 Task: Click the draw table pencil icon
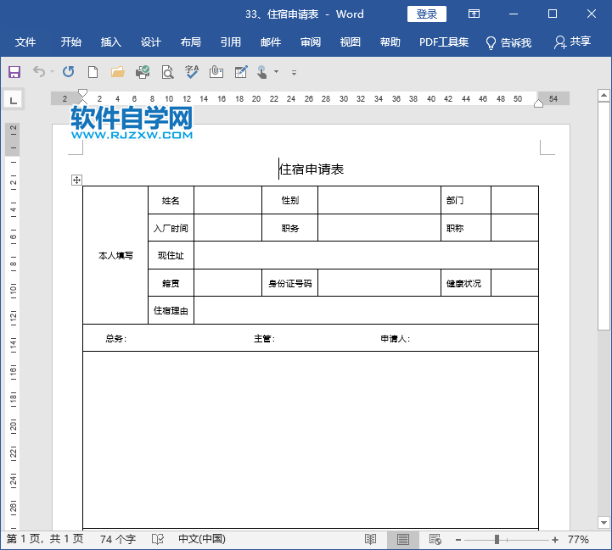pyautogui.click(x=241, y=72)
